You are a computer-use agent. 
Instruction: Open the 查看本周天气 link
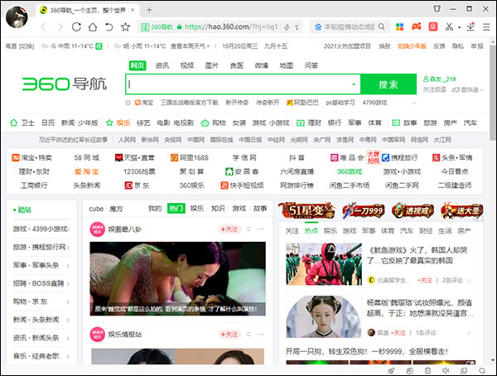191,46
